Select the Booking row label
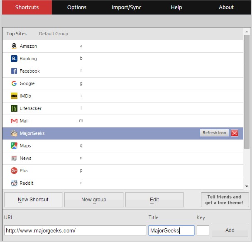 click(28, 59)
